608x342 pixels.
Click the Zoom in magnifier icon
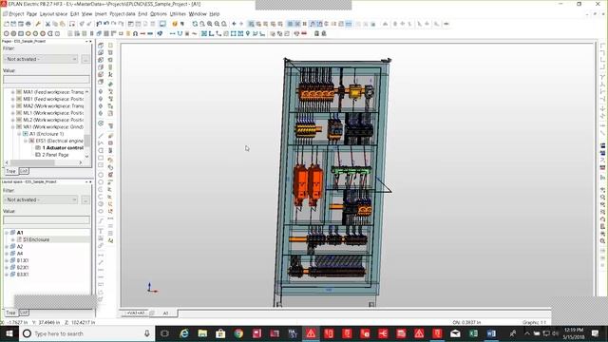(209, 24)
